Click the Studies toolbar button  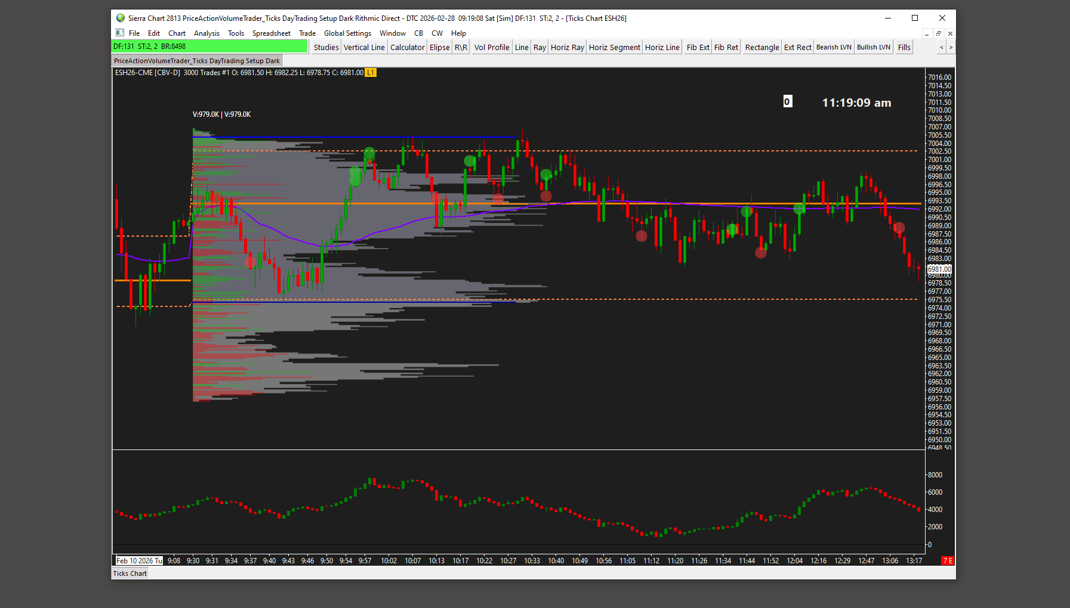coord(326,47)
